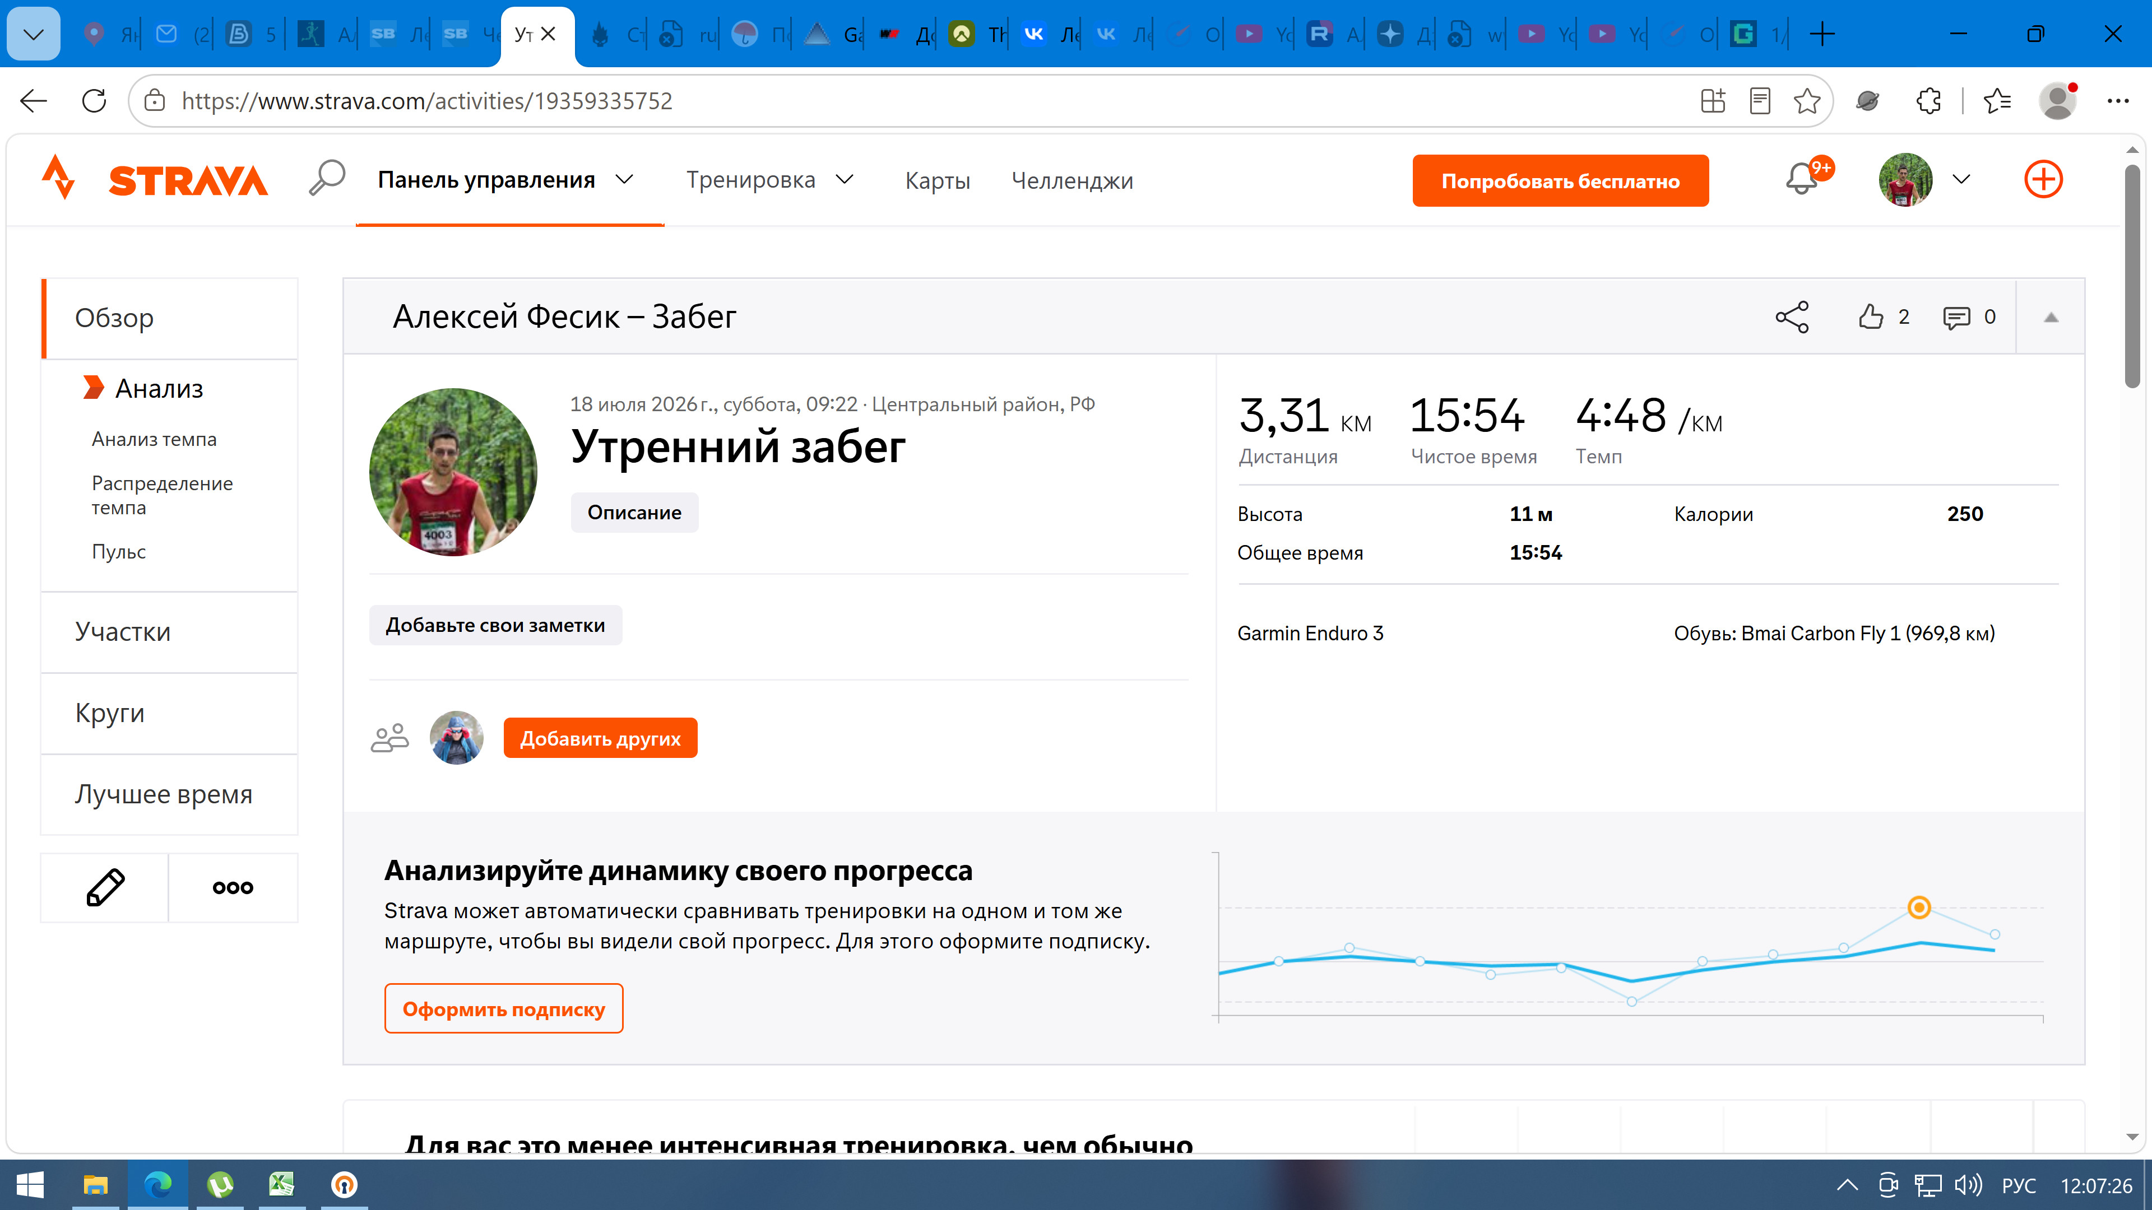This screenshot has height=1210, width=2152.
Task: Open browser extensions puzzle icon
Action: tap(1929, 101)
